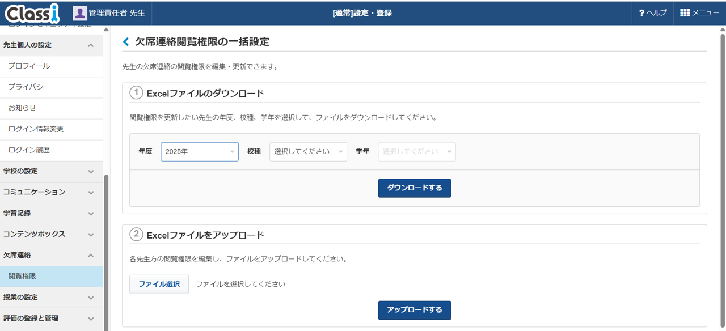Click the [通常]設定・登録 header title
The height and width of the screenshot is (331, 726).
[362, 12]
